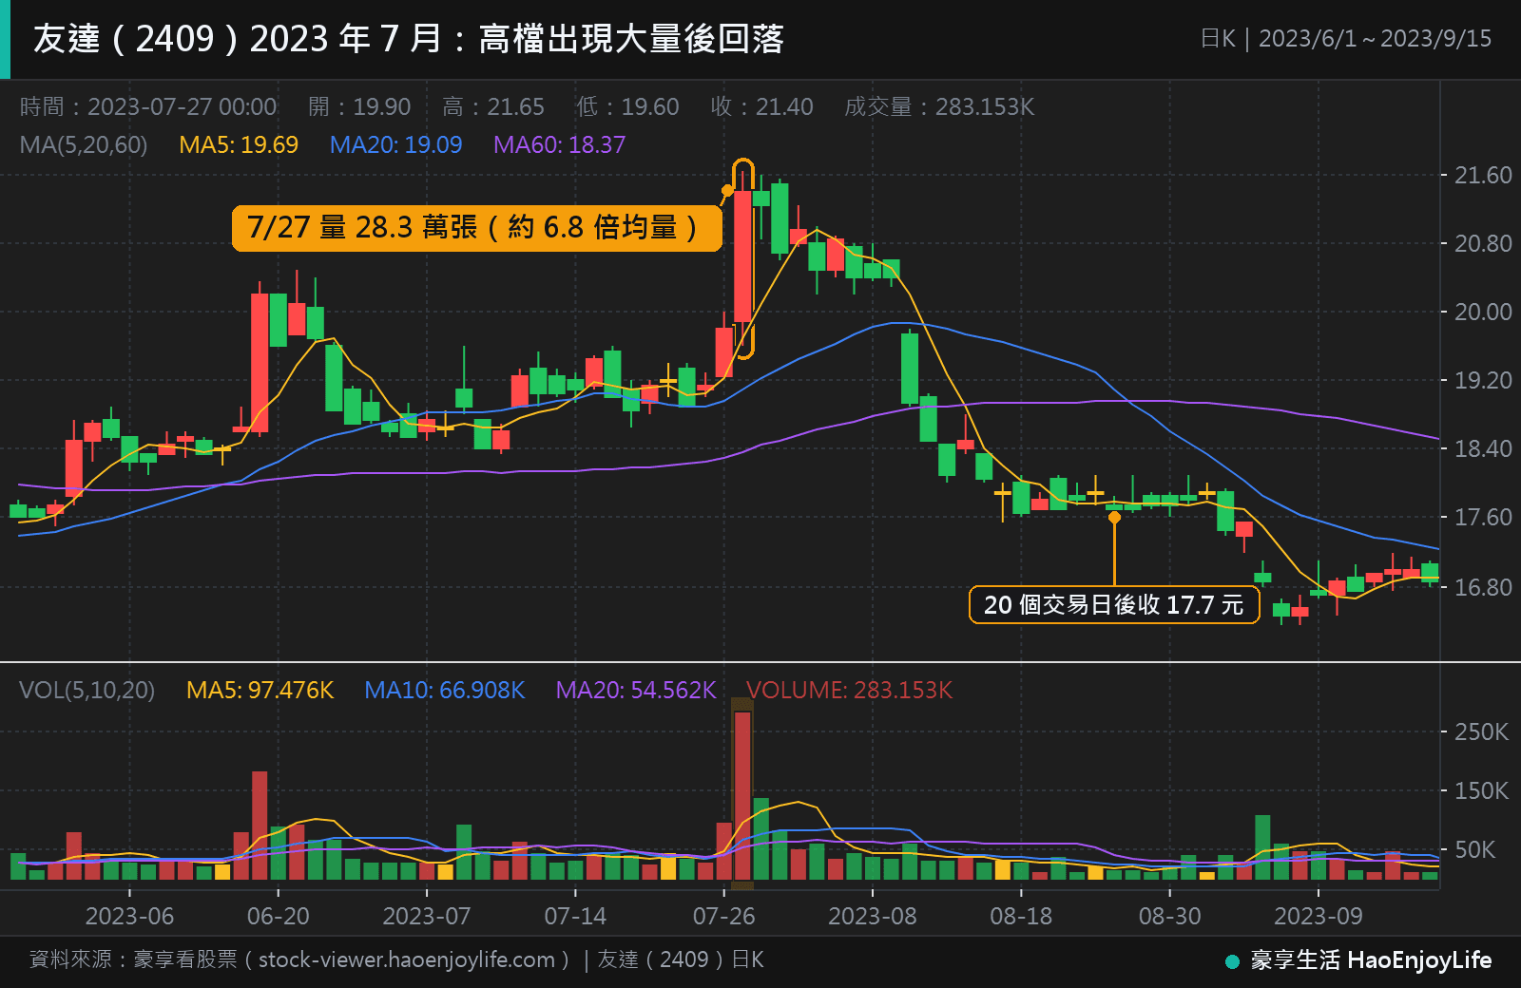
Task: Click the 07-26 date axis label
Action: click(x=723, y=916)
